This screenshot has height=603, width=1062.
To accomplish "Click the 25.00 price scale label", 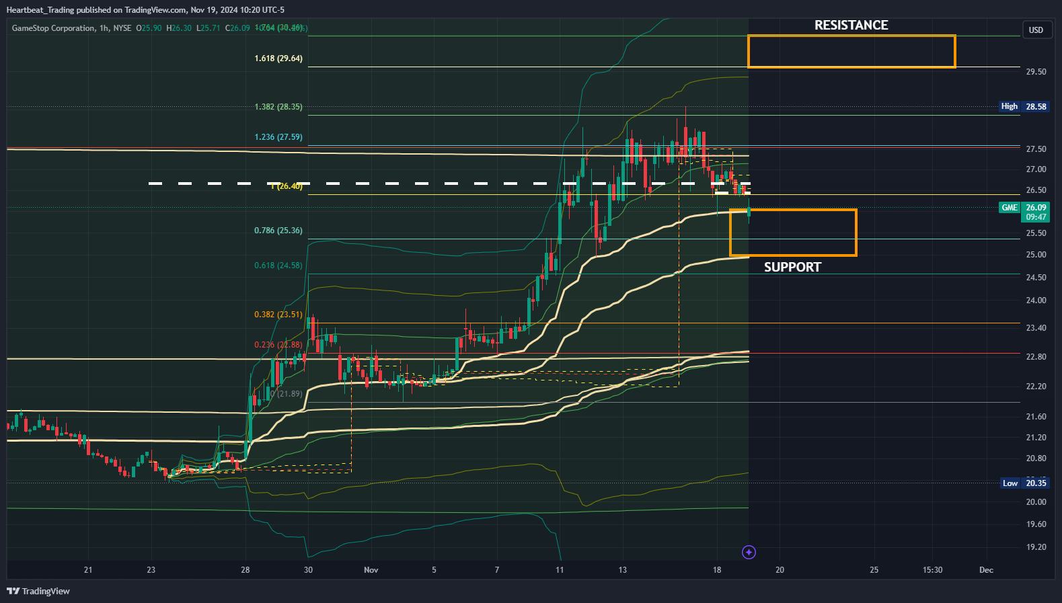I will pyautogui.click(x=1036, y=255).
